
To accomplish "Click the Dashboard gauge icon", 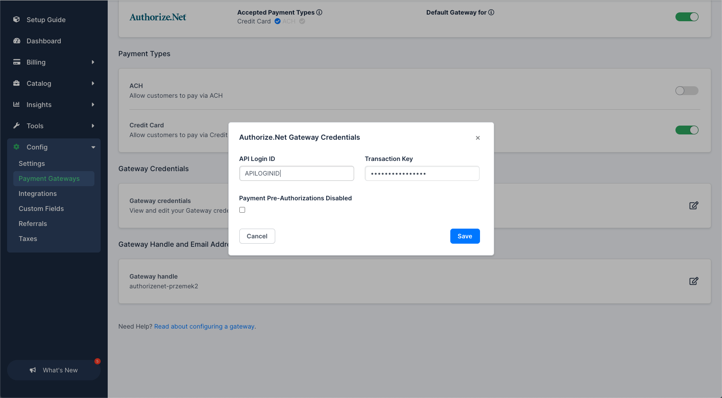I will tap(17, 41).
